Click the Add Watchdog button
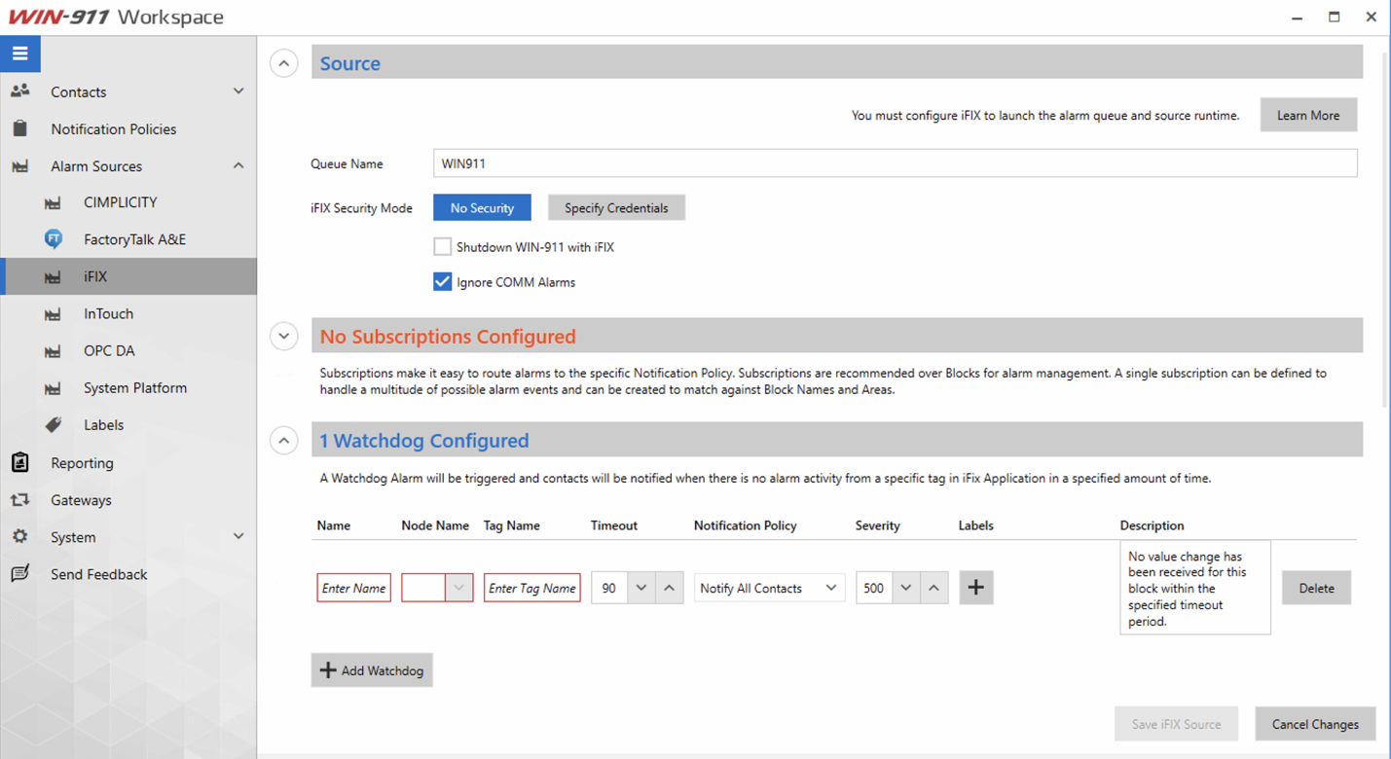The height and width of the screenshot is (759, 1391). pyautogui.click(x=372, y=670)
